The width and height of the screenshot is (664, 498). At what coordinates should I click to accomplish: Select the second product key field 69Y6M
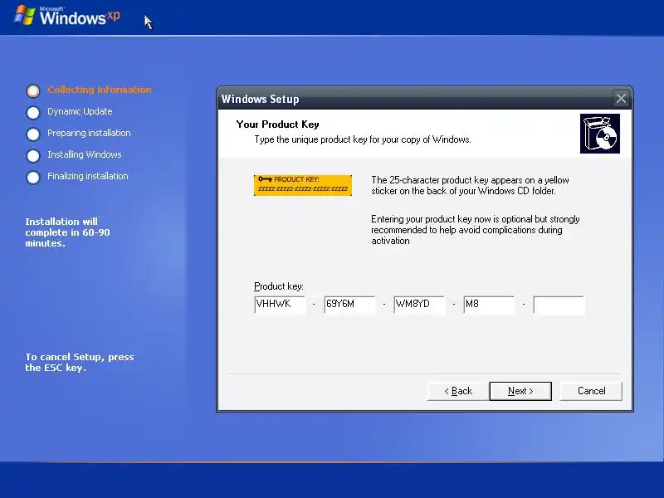click(x=349, y=304)
